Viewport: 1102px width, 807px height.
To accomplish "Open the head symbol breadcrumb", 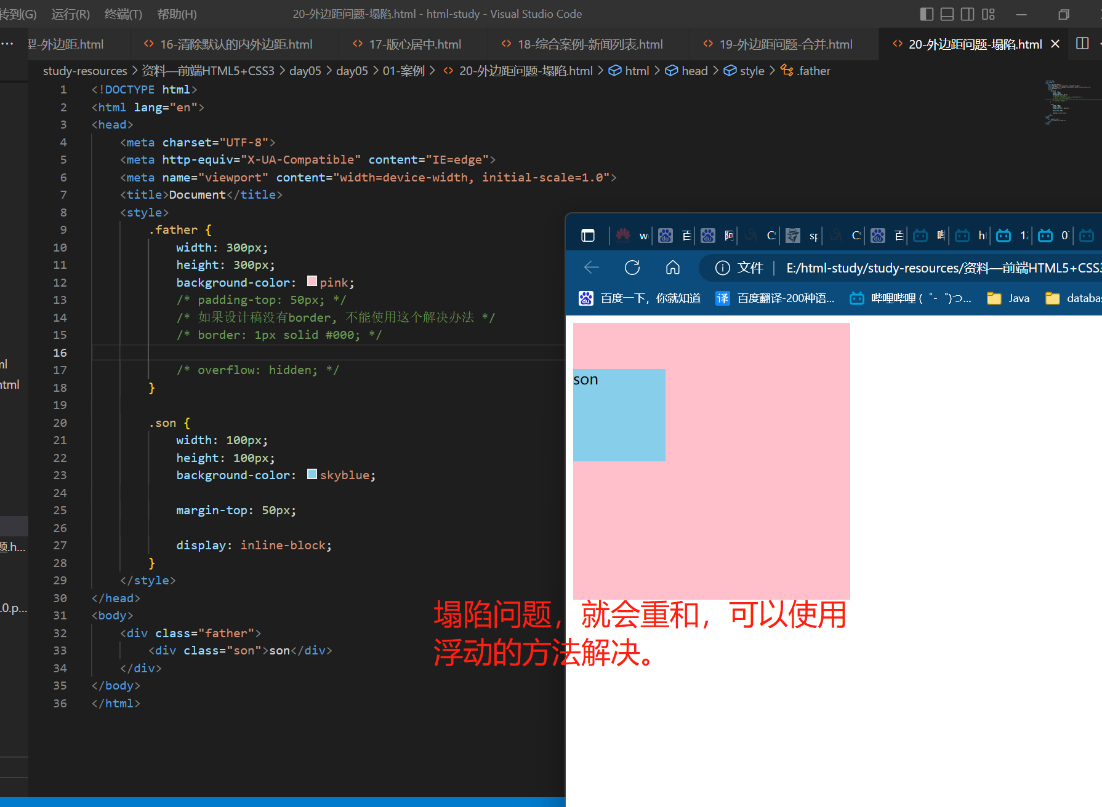I will 686,71.
